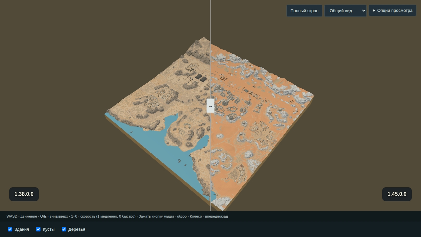421x237 pixels.
Task: Click the comparison slider handle with arrows
Action: point(210,106)
